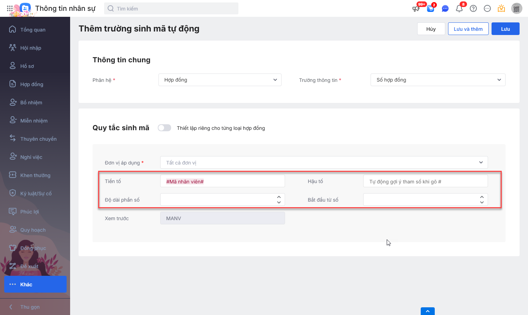Open the apps grid launcher icon
Image resolution: width=528 pixels, height=315 pixels.
10,8
